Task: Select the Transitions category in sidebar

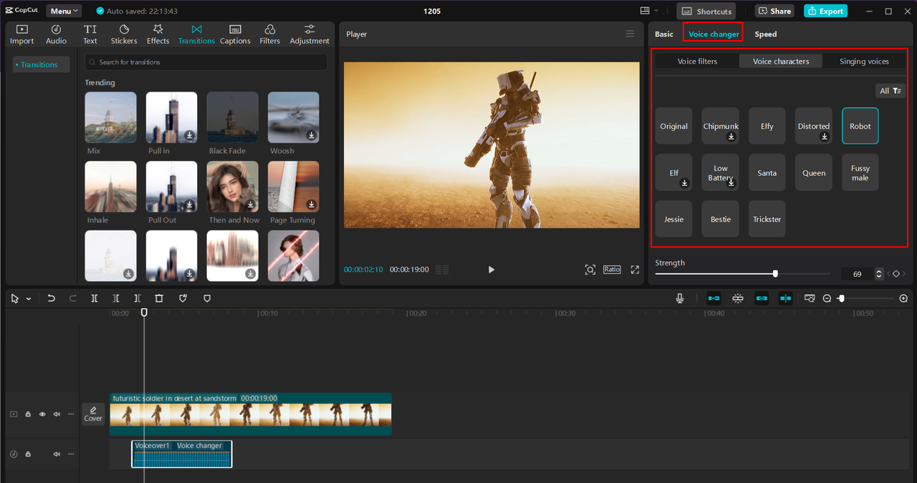Action: pyautogui.click(x=39, y=64)
